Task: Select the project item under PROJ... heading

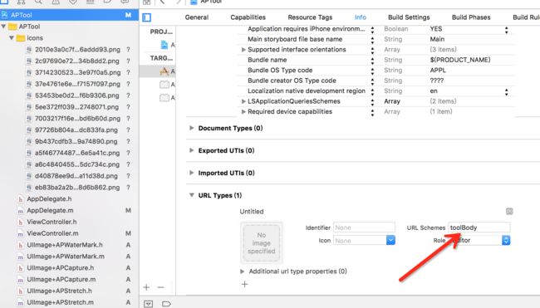Action: [167, 45]
